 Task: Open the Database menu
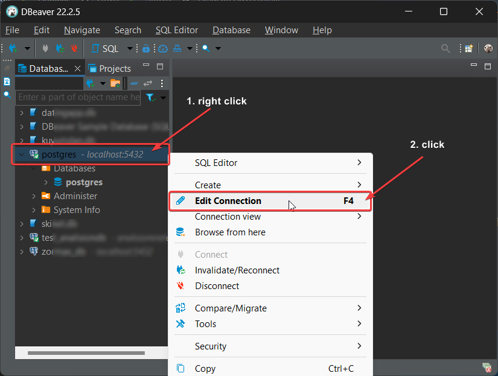click(231, 30)
